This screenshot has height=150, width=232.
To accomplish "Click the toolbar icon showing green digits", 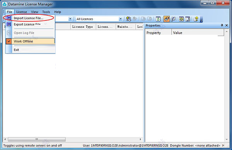I will tap(181, 19).
